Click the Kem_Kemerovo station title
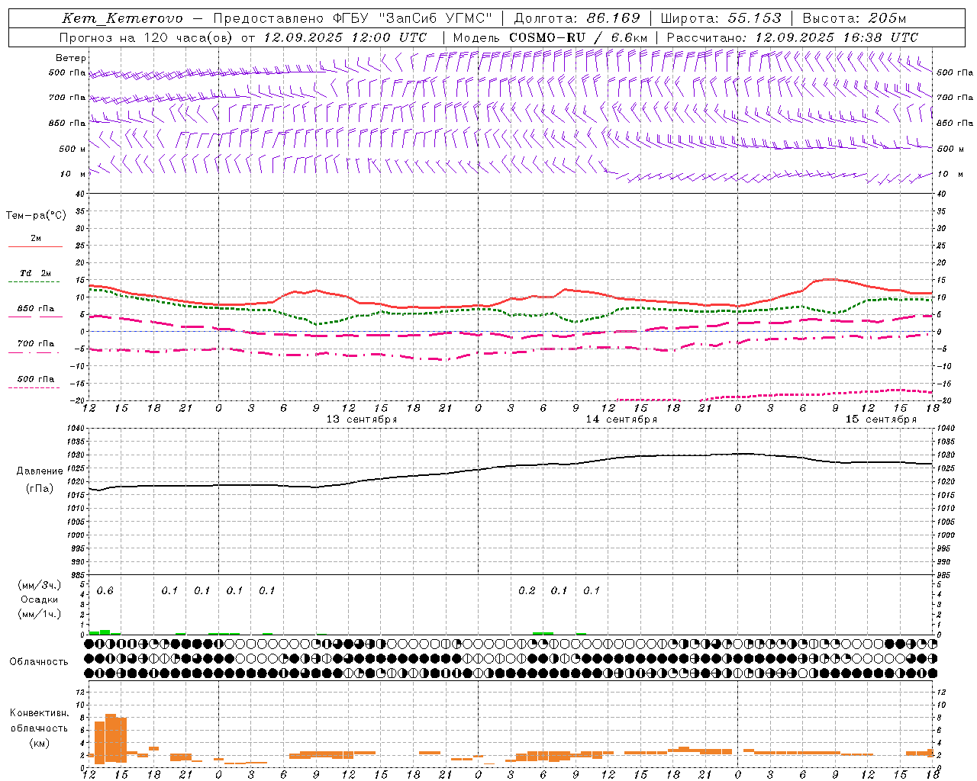977x781 pixels. point(122,18)
